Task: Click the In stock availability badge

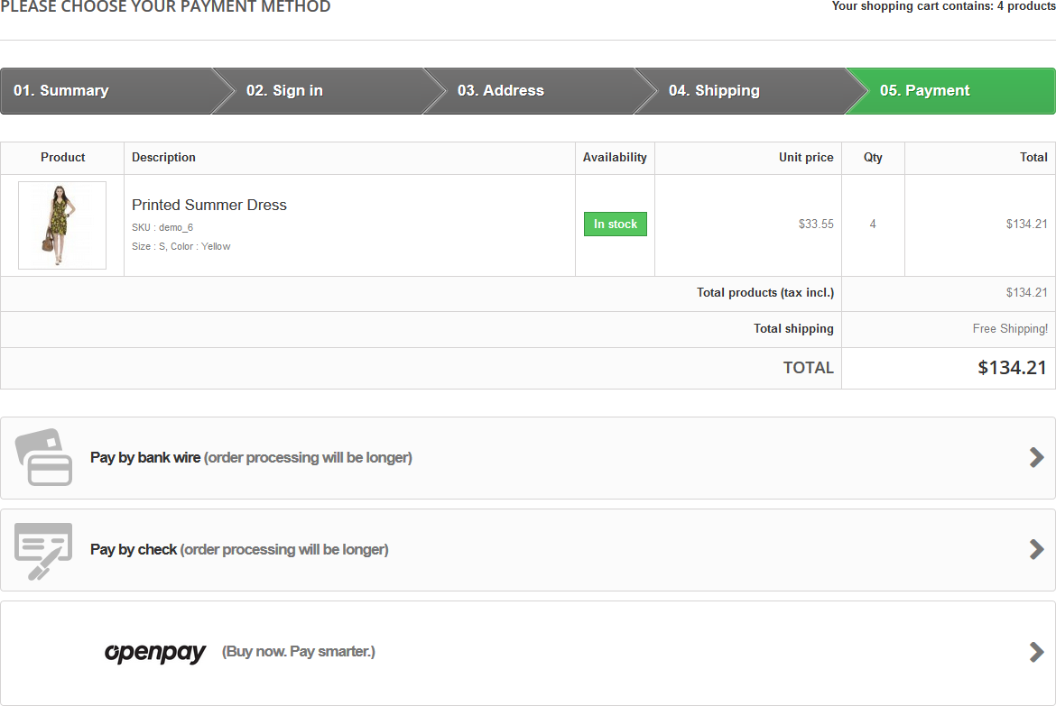Action: click(x=616, y=225)
